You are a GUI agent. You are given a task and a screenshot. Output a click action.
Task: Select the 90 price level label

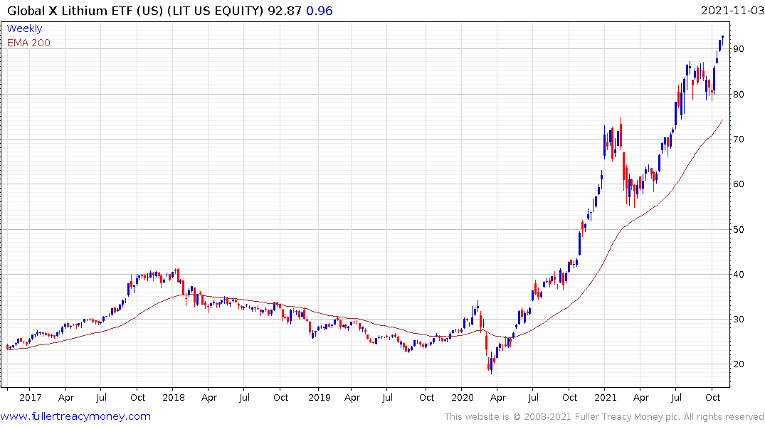coord(738,49)
